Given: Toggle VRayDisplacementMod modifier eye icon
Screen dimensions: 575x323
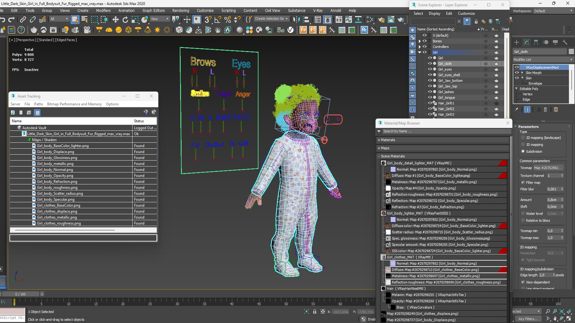Looking at the screenshot, I should [x=517, y=67].
